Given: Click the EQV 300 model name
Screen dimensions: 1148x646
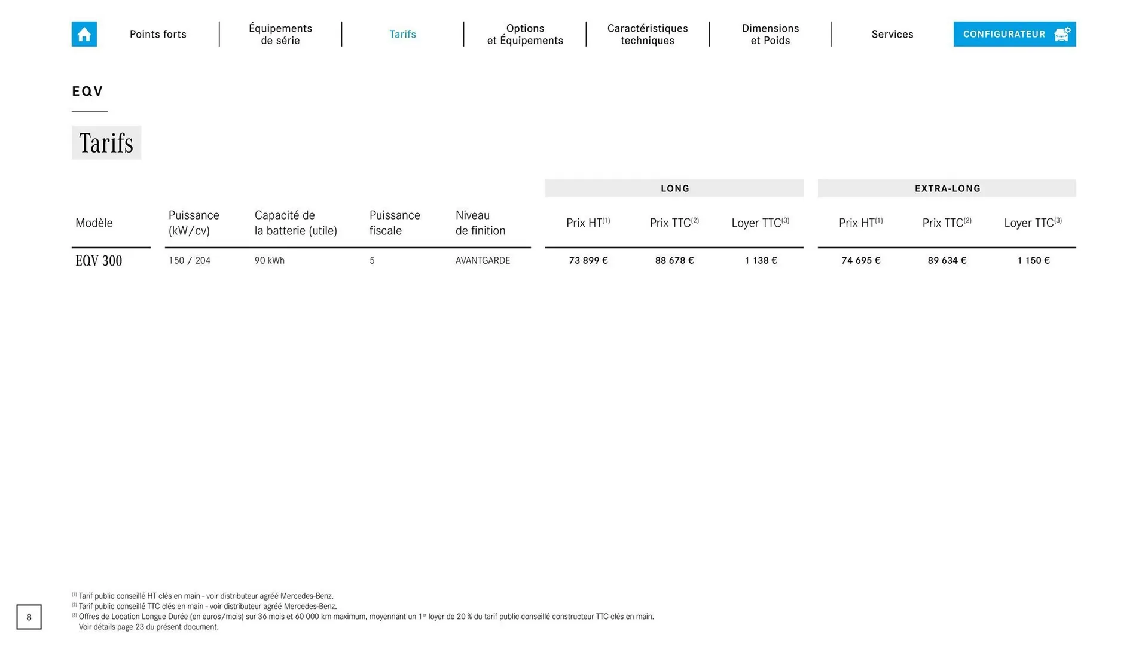Looking at the screenshot, I should pos(99,261).
